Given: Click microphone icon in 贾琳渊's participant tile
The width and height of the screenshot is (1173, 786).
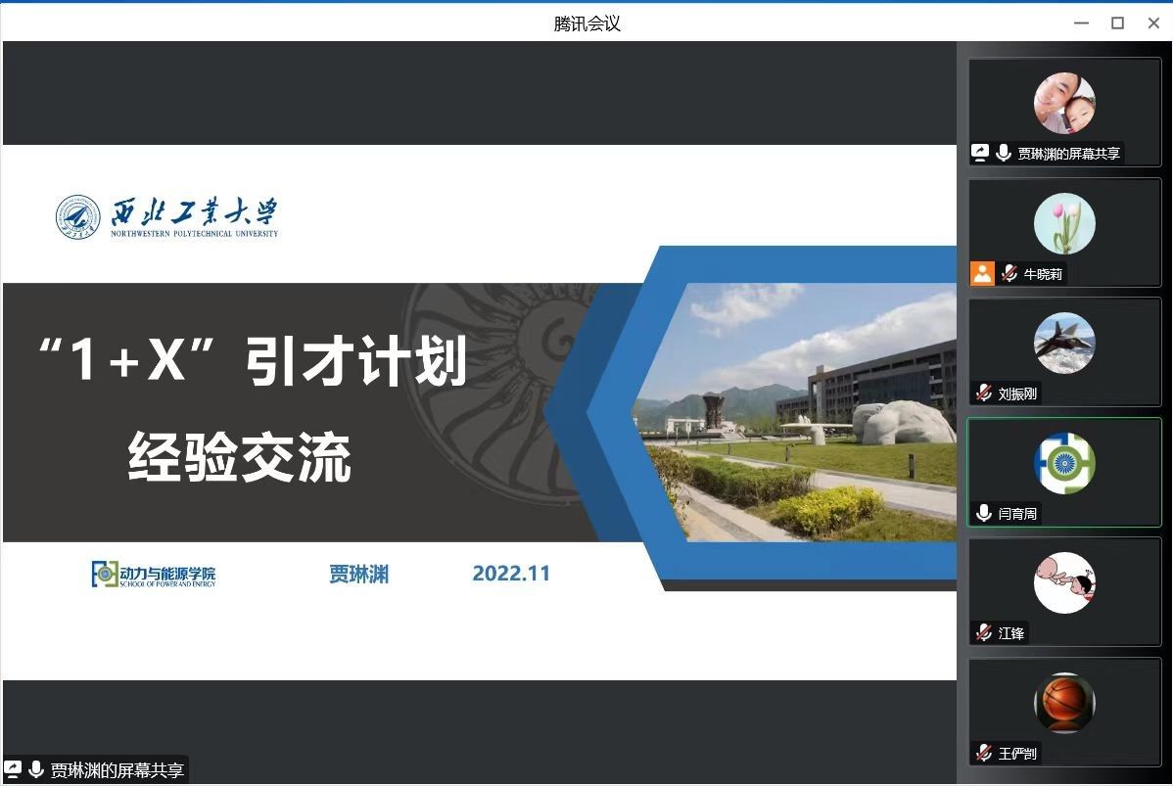Looking at the screenshot, I should [1004, 153].
